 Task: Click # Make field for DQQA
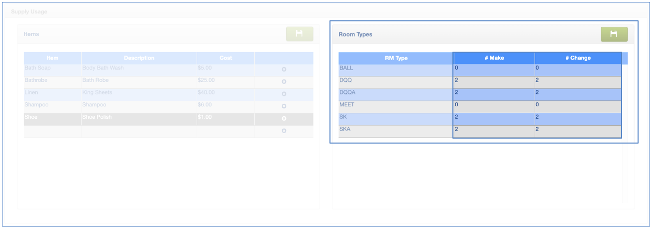pos(494,95)
